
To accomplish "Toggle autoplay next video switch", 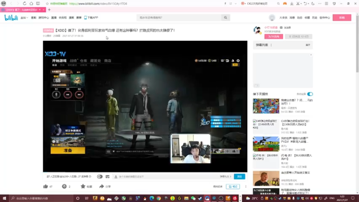I will 310,94.
